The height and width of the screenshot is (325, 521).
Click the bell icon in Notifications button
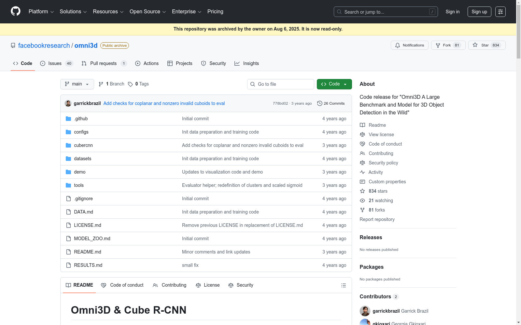(x=398, y=45)
